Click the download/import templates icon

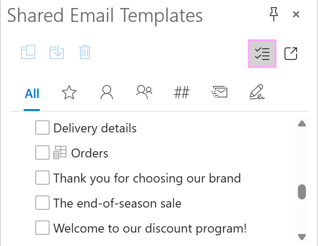[x=57, y=52]
